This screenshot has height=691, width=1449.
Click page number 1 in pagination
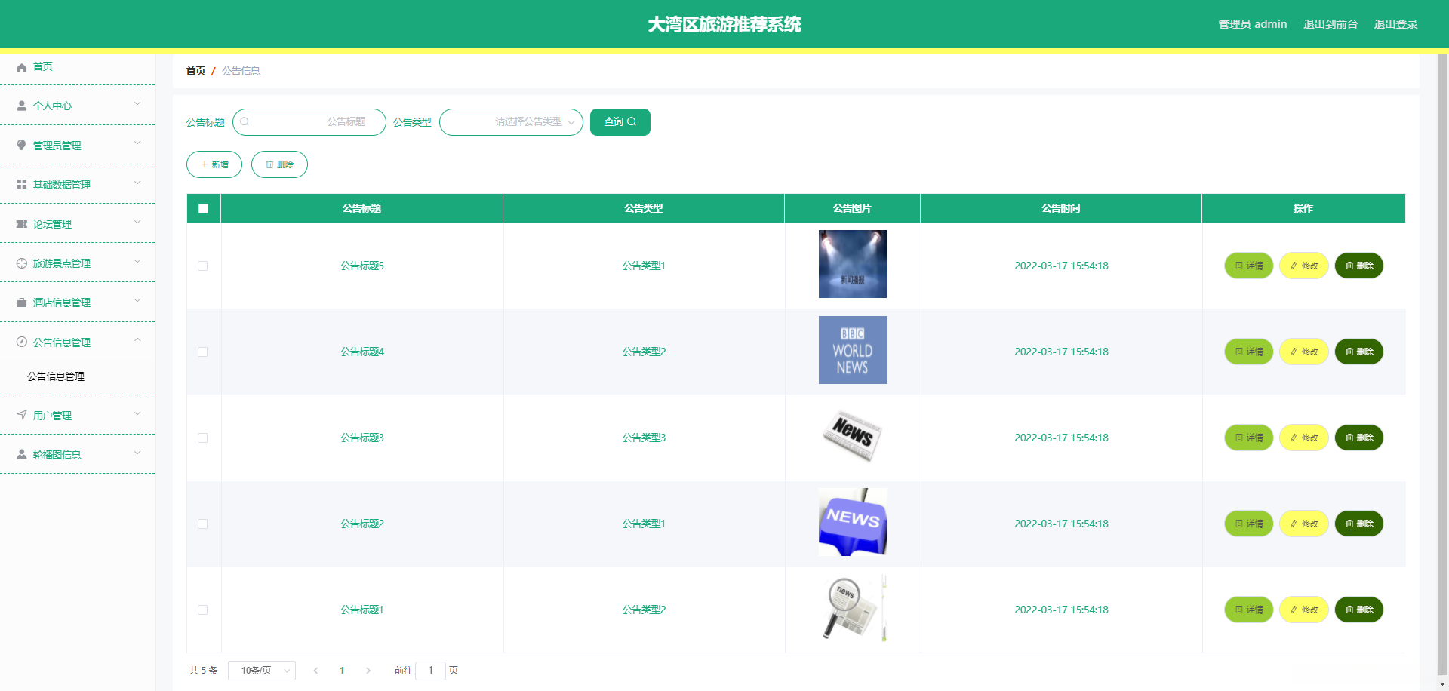(342, 671)
